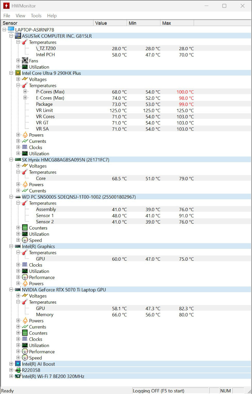Click the Intel(R) AI Boost chip icon

coord(18,364)
